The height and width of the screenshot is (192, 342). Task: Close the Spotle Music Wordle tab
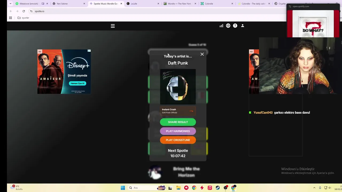coord(121,4)
